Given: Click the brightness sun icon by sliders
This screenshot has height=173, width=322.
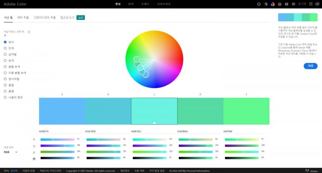Looking at the screenshot, I should click(x=34, y=159).
